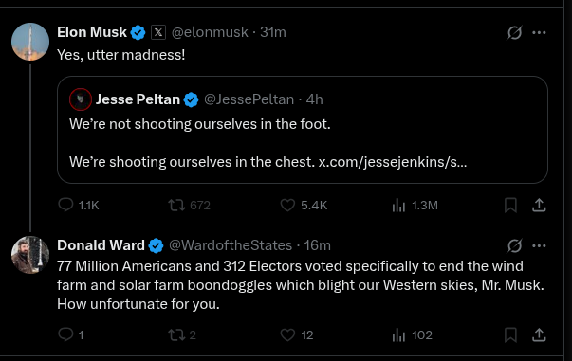Open Grok explain icon on Elon Musk's post
Screen dimensions: 572x361
514,33
